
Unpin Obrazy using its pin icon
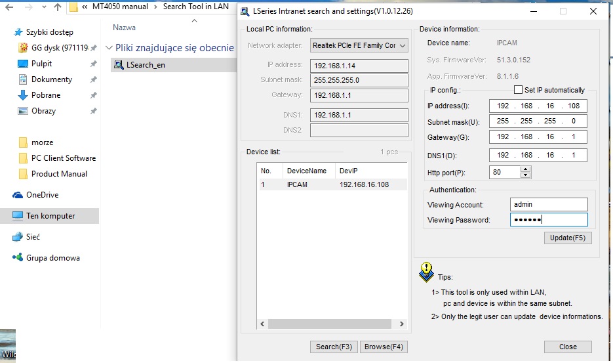click(94, 111)
